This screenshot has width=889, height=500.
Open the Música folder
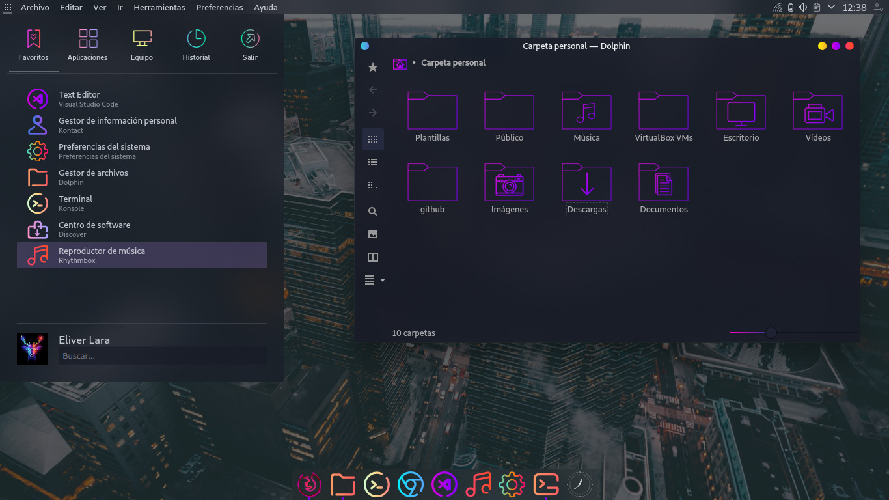pyautogui.click(x=586, y=116)
